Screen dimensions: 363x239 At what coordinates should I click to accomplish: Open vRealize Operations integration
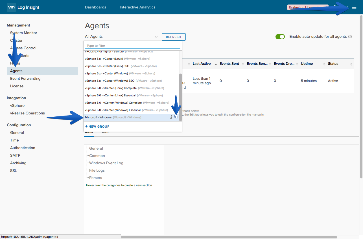[28, 113]
